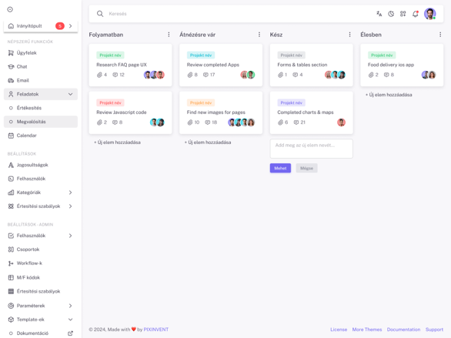Open the Completed charts & maps card
This screenshot has height=338, width=451.
click(311, 112)
